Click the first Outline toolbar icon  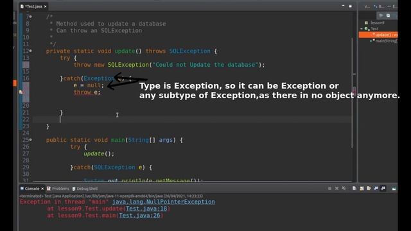coord(381,15)
